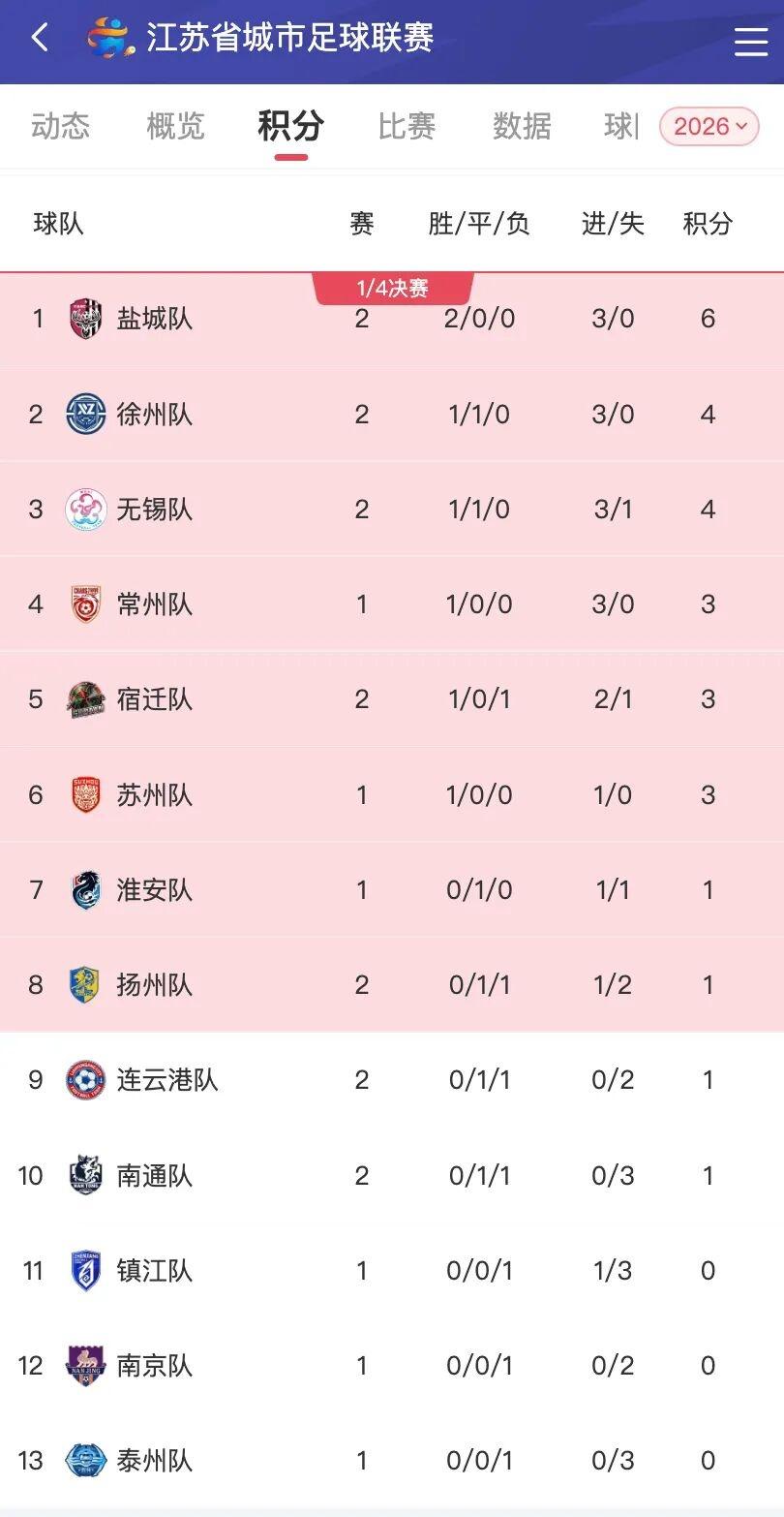Tap the 南京队 team crest

(x=86, y=1366)
